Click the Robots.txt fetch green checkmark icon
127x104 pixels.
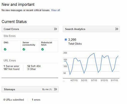(43, 49)
